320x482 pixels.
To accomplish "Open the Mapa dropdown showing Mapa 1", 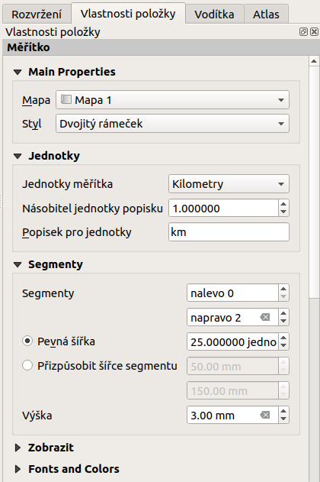I will [x=172, y=100].
